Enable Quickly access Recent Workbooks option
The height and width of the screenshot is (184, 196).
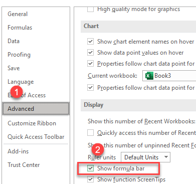click(x=90, y=133)
